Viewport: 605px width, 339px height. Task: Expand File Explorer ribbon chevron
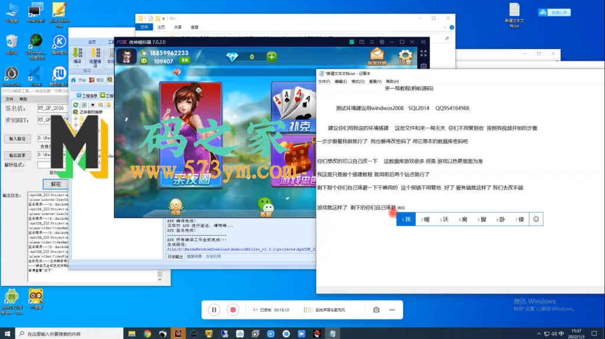(x=445, y=27)
